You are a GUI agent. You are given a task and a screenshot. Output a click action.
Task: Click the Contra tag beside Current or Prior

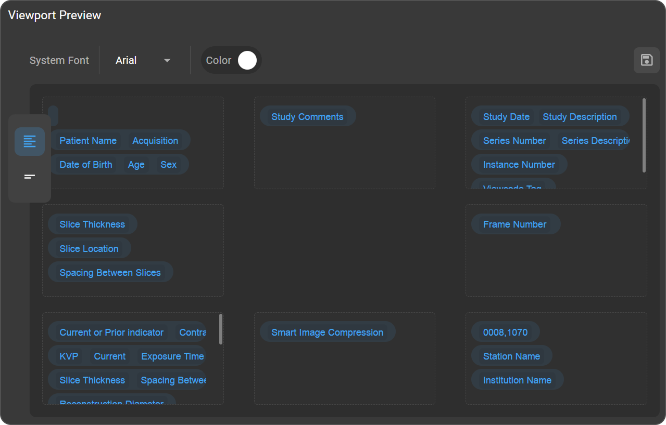click(191, 332)
